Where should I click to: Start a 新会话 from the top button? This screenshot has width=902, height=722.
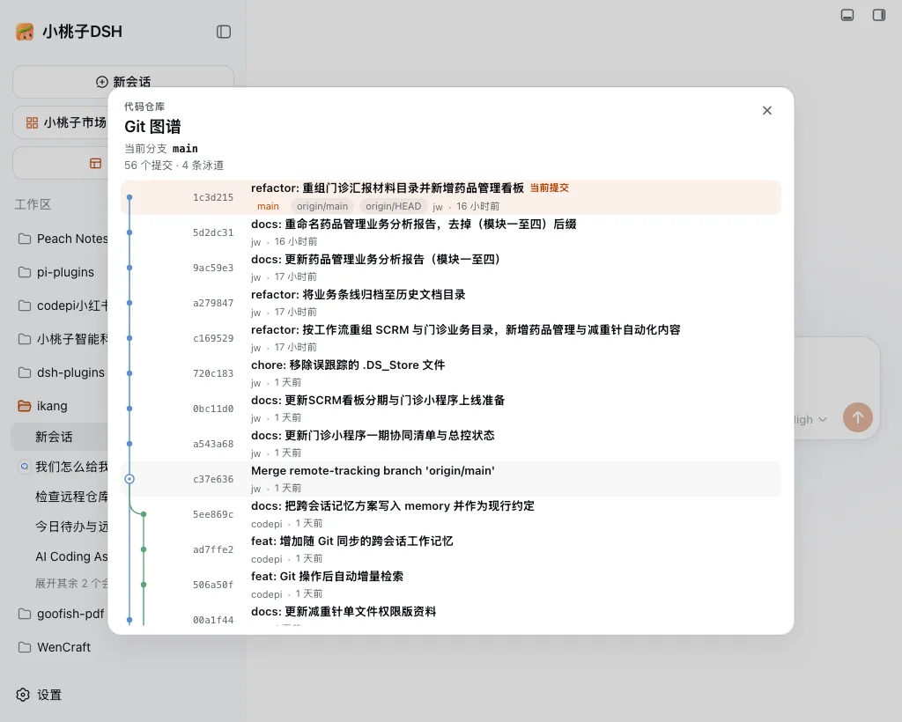tap(123, 82)
